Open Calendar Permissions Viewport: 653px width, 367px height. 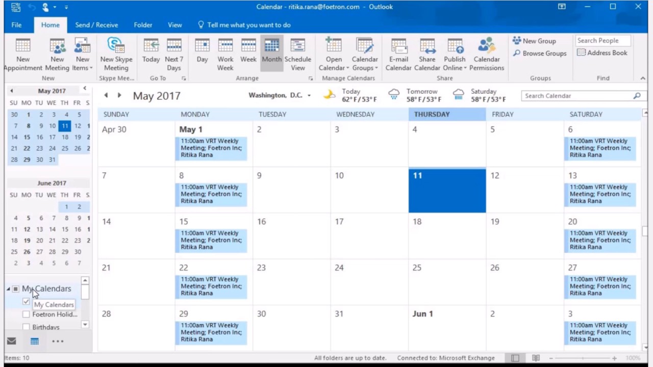[487, 55]
